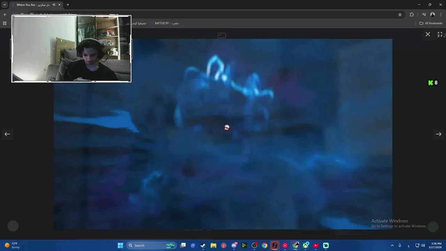Go to the previous image arrow
Screen dimensions: 446x251
pyautogui.click(x=7, y=134)
